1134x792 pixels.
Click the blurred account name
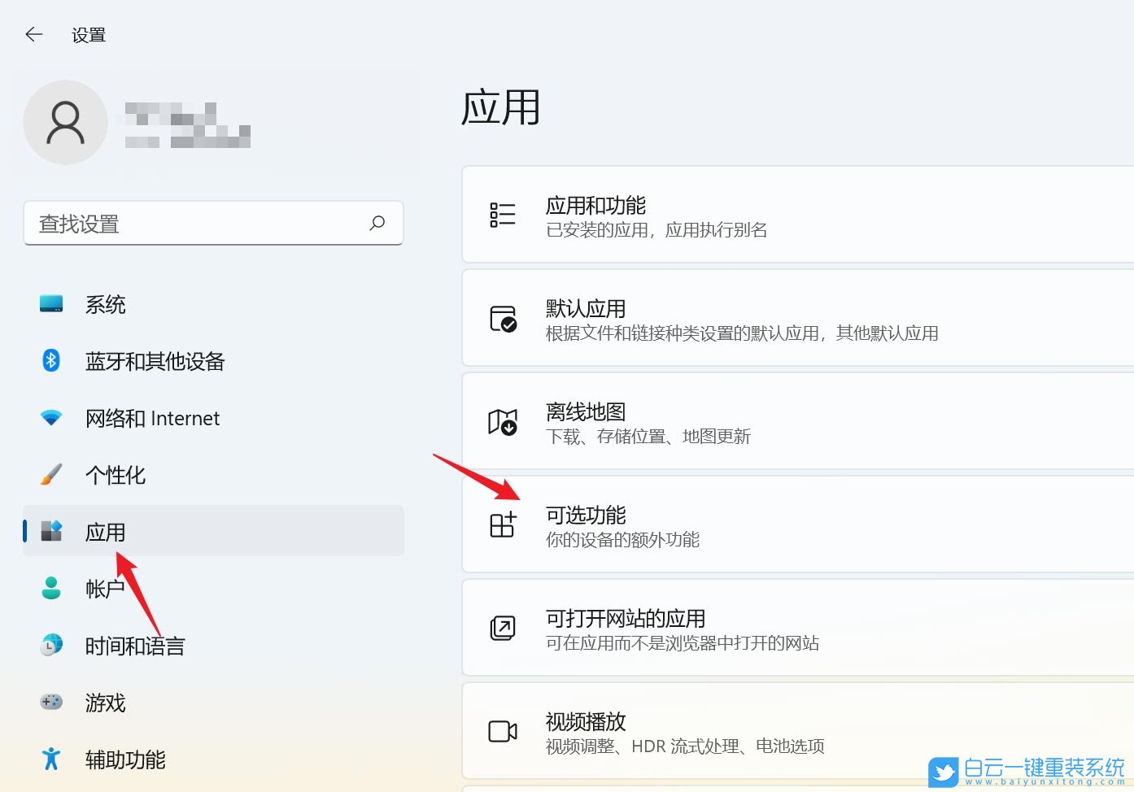[187, 125]
